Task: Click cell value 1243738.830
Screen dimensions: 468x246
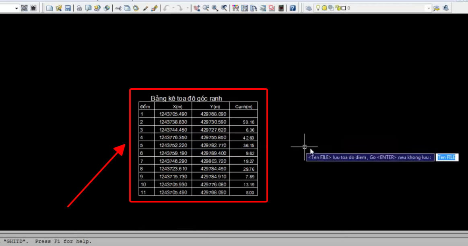Action: tap(173, 122)
